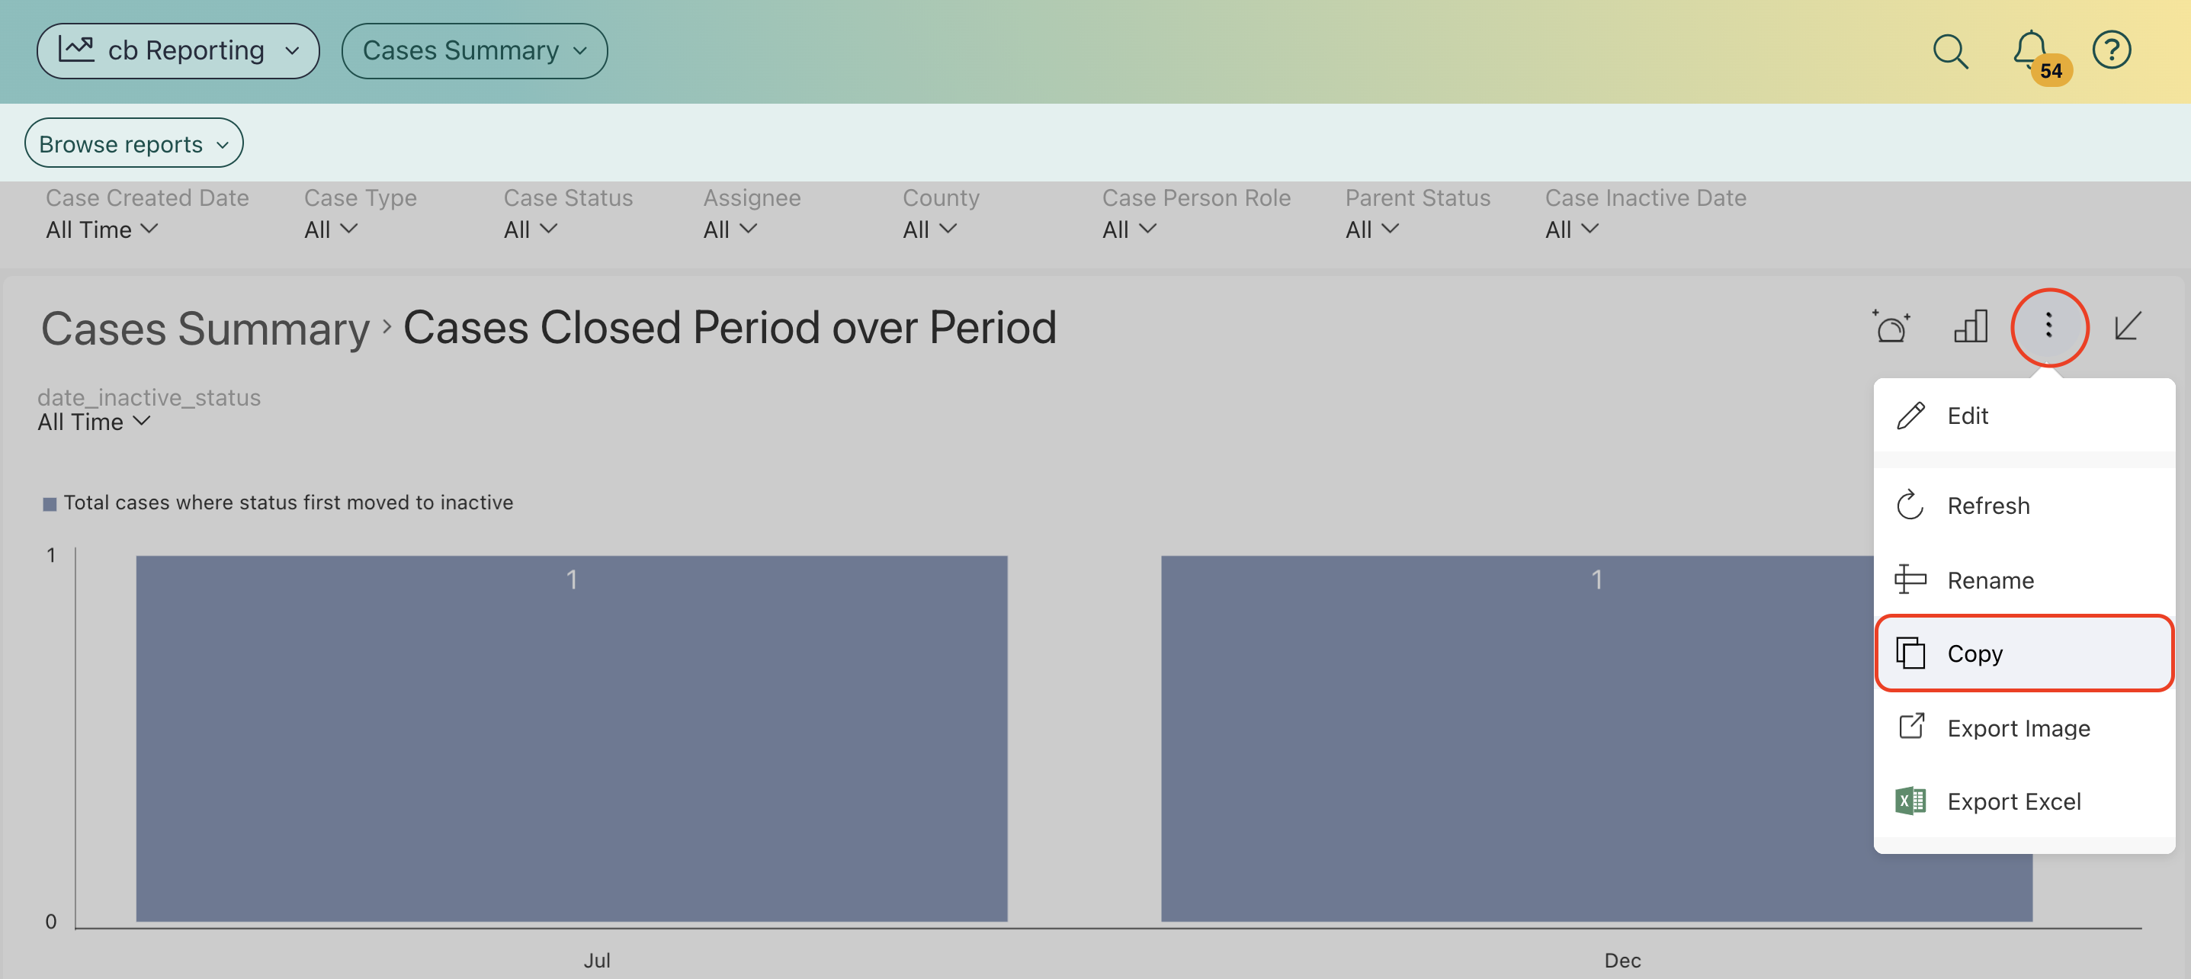Choose Export Image from the menu

pos(2017,728)
